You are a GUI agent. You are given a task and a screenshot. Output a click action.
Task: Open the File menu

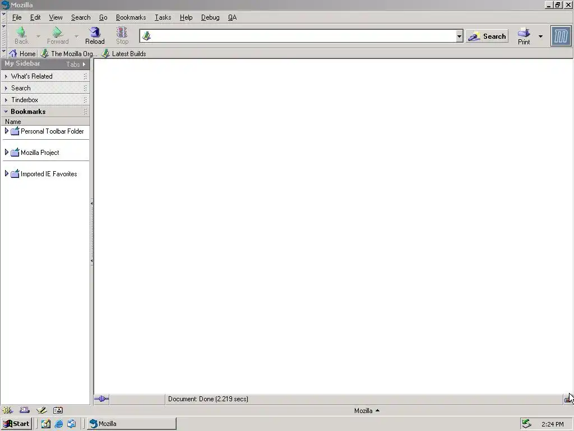coord(17,17)
